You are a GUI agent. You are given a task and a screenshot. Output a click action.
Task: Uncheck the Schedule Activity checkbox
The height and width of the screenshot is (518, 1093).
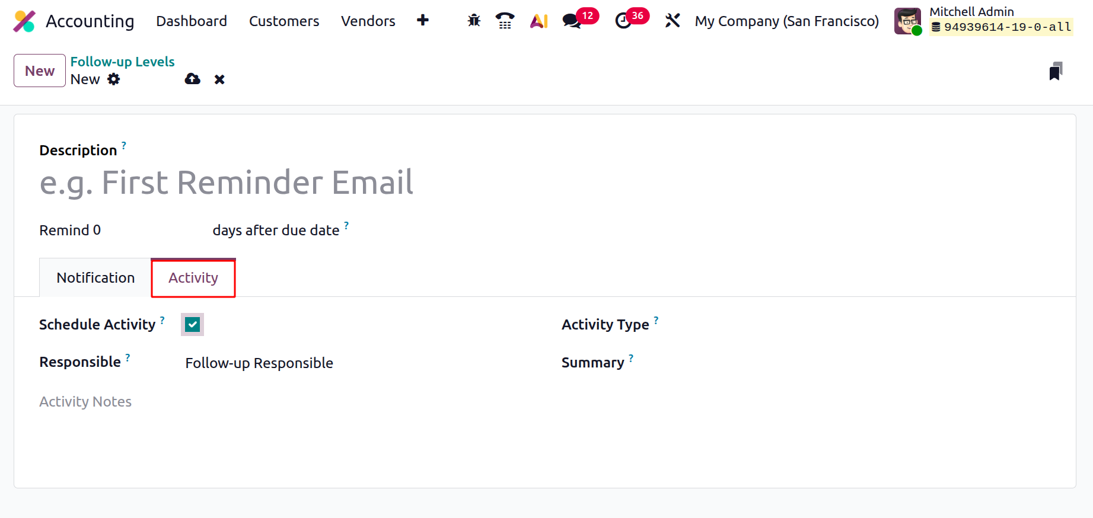[x=192, y=324]
